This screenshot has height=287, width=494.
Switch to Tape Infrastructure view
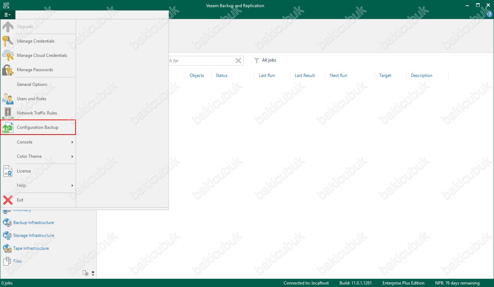click(31, 248)
